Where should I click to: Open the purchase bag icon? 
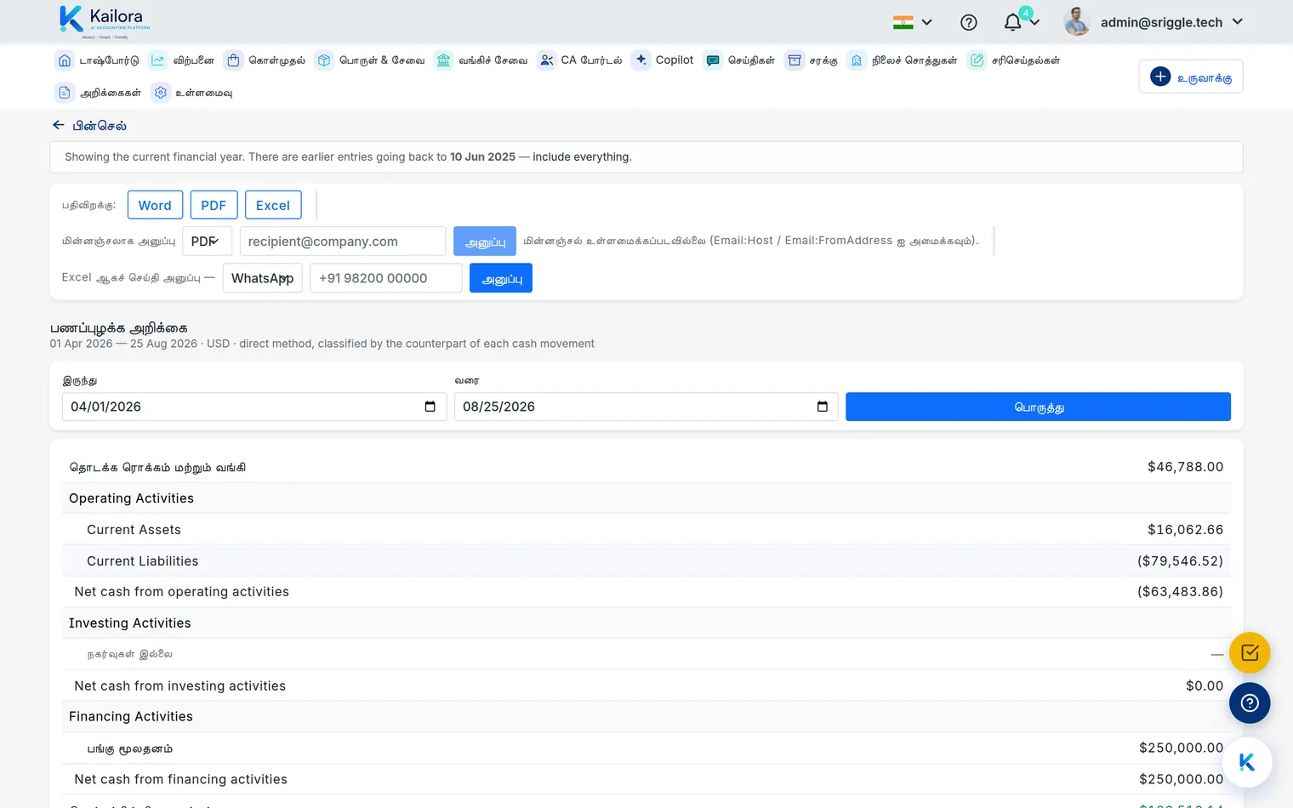(233, 60)
